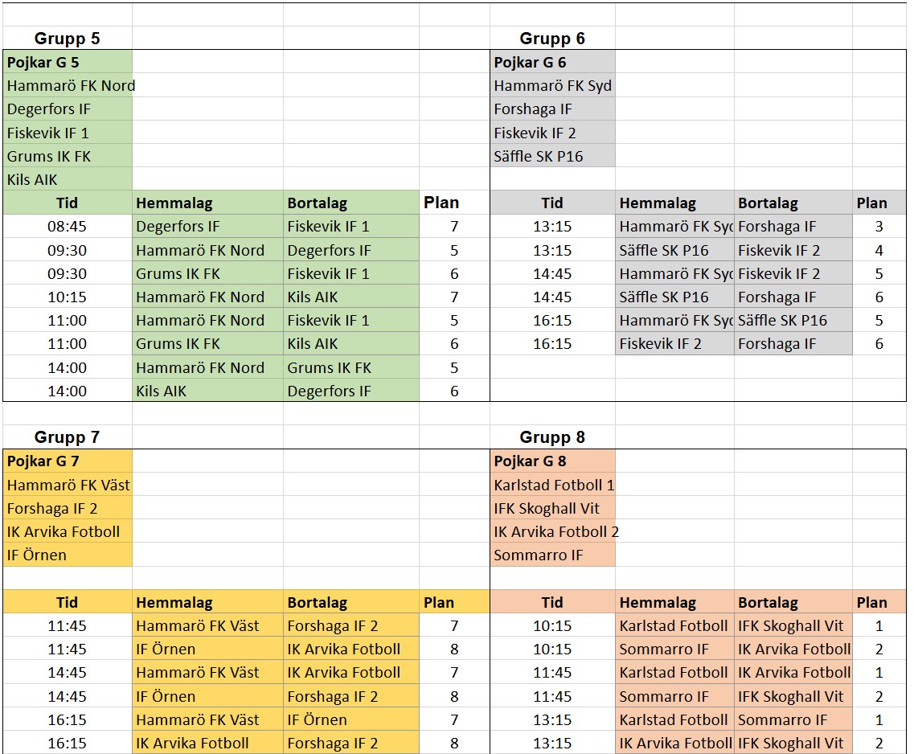
Task: Click Grums IK FK in Pojkar G 5 list
Action: (67, 156)
